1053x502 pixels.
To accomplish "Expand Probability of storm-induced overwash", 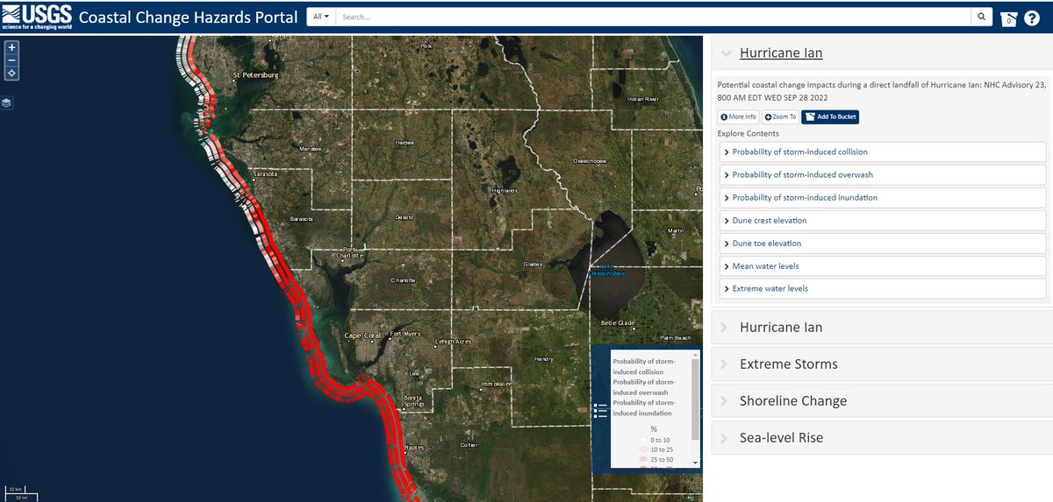I will [882, 174].
